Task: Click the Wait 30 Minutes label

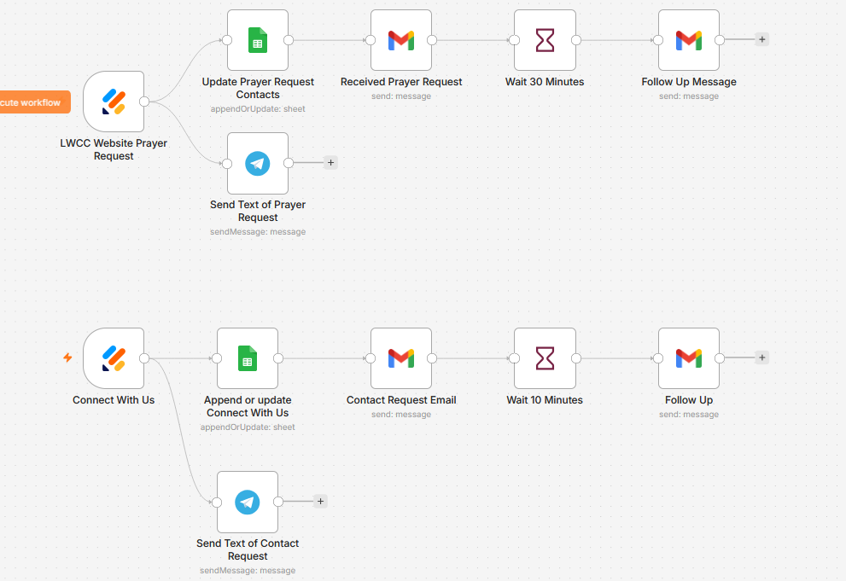Action: [545, 82]
